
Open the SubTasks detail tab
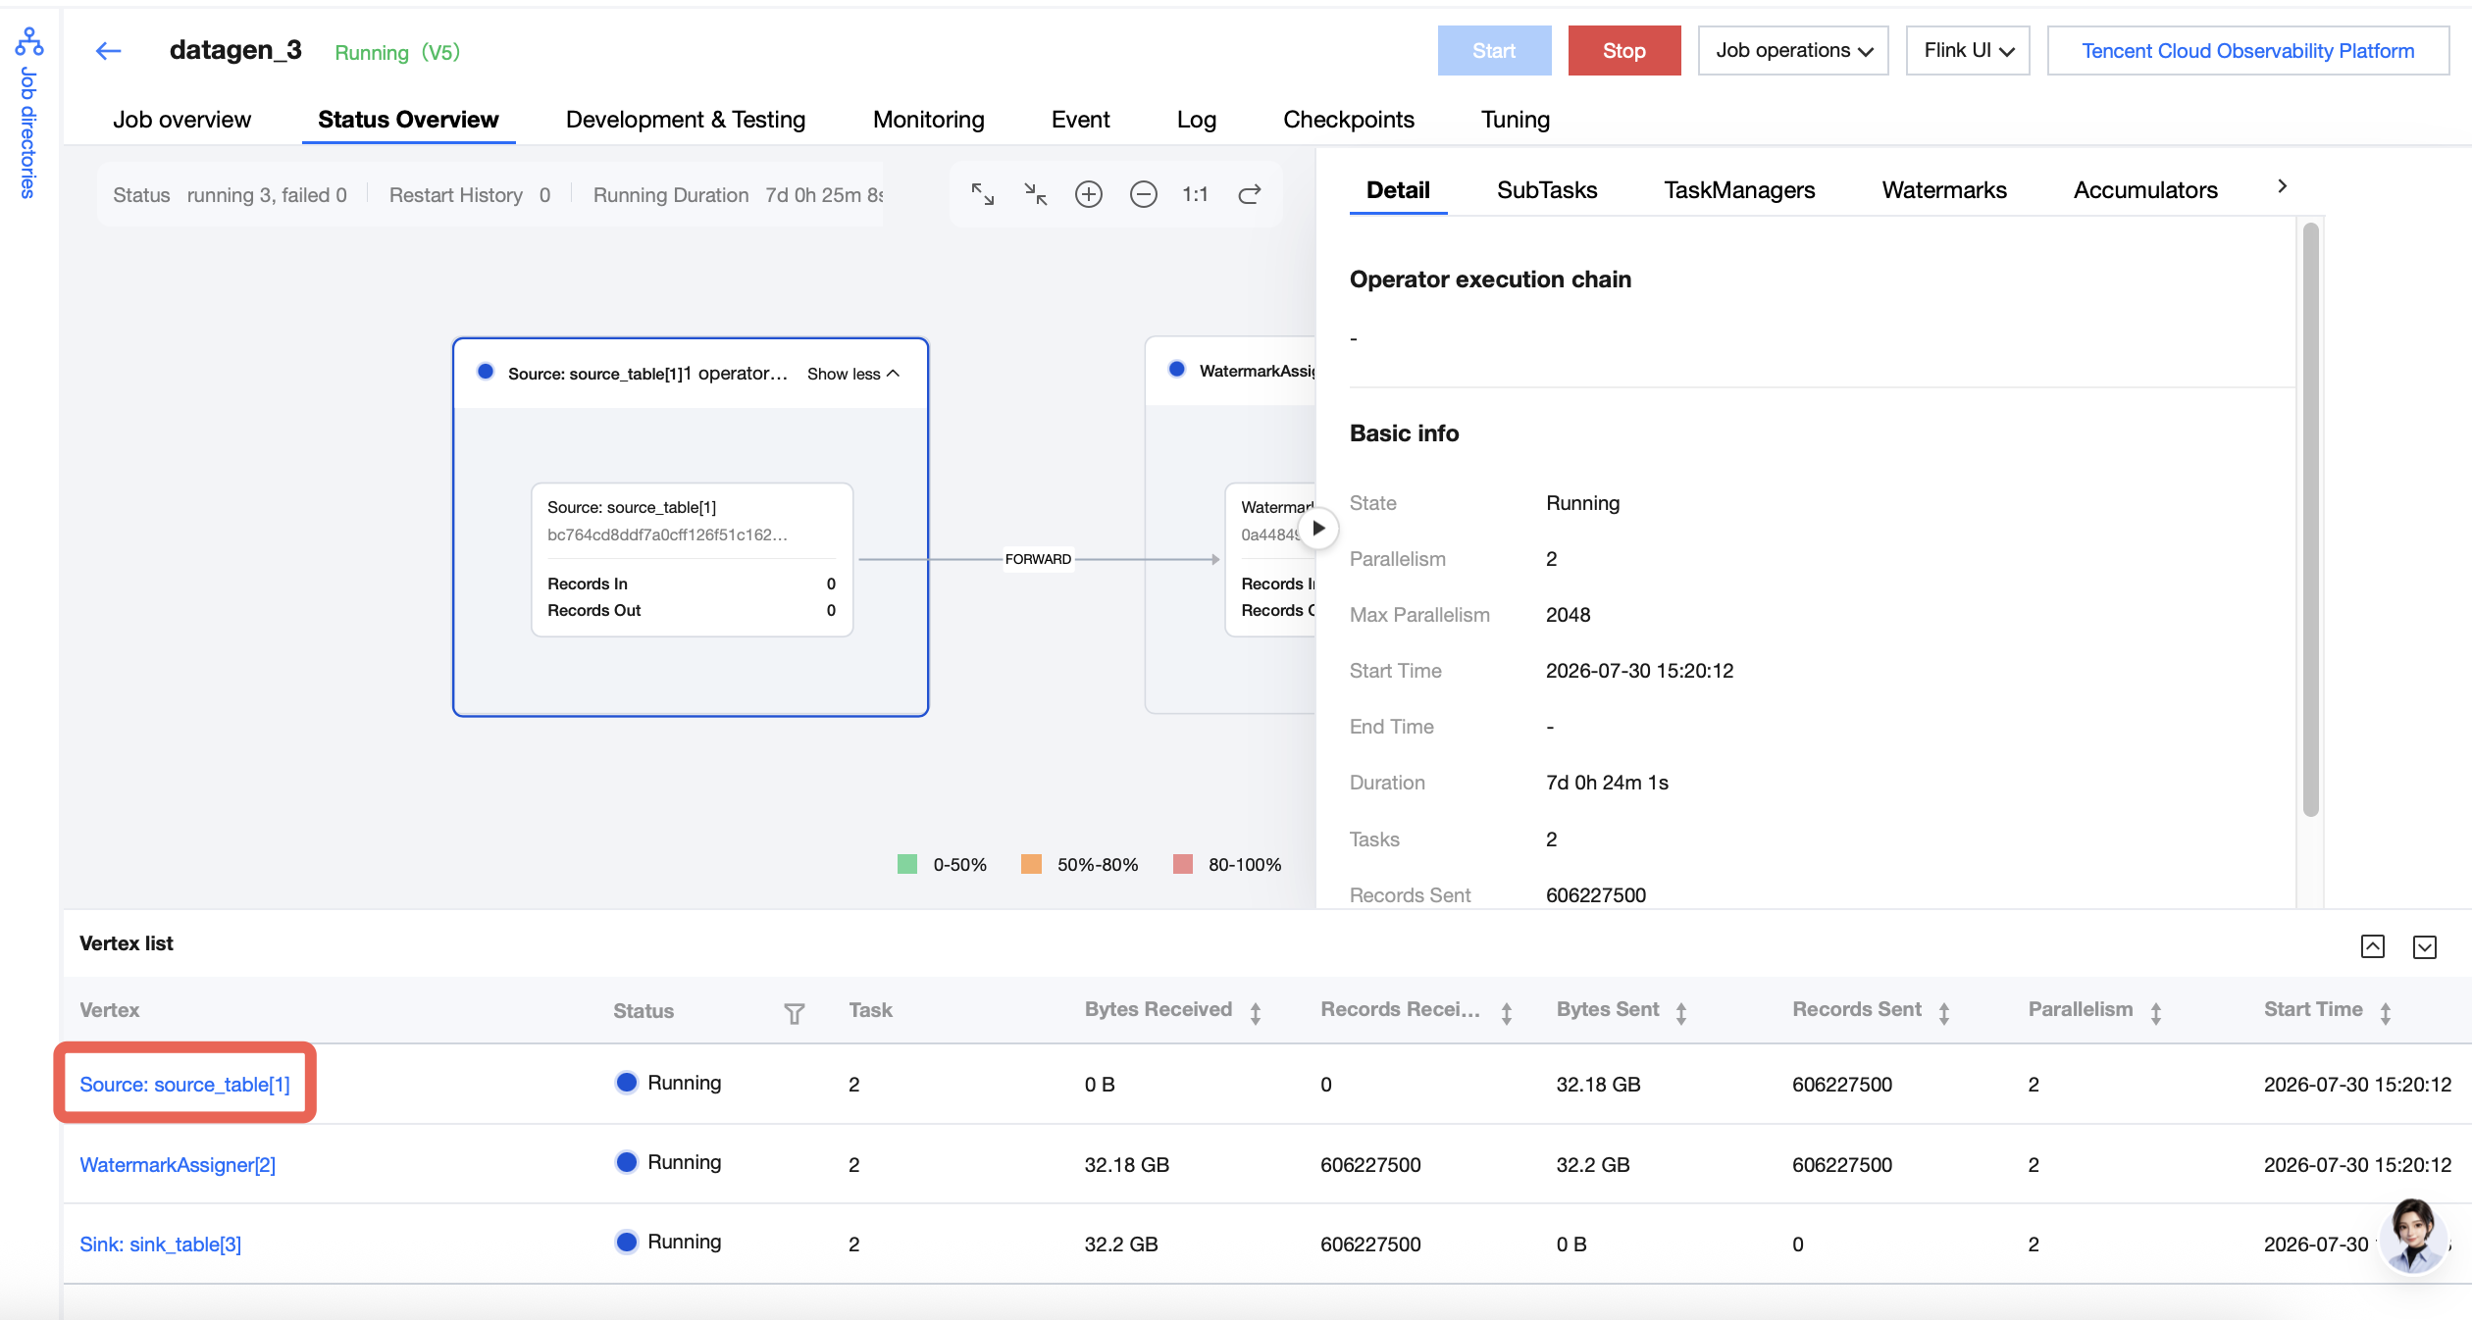coord(1547,190)
